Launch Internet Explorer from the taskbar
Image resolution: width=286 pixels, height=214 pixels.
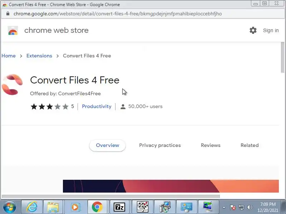[32, 207]
